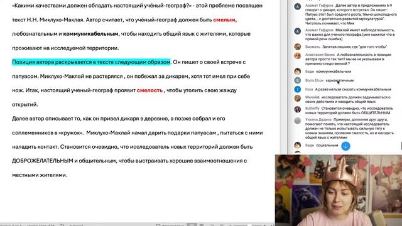Click Бади's avatar beside 'коммуникабельным'
Viewport: 402px width, 226px height.
[297, 71]
